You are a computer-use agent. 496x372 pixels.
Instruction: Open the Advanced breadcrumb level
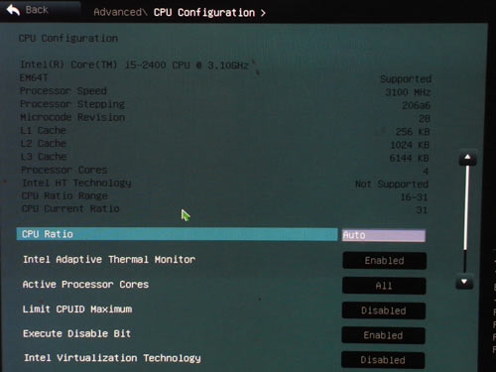(x=118, y=12)
